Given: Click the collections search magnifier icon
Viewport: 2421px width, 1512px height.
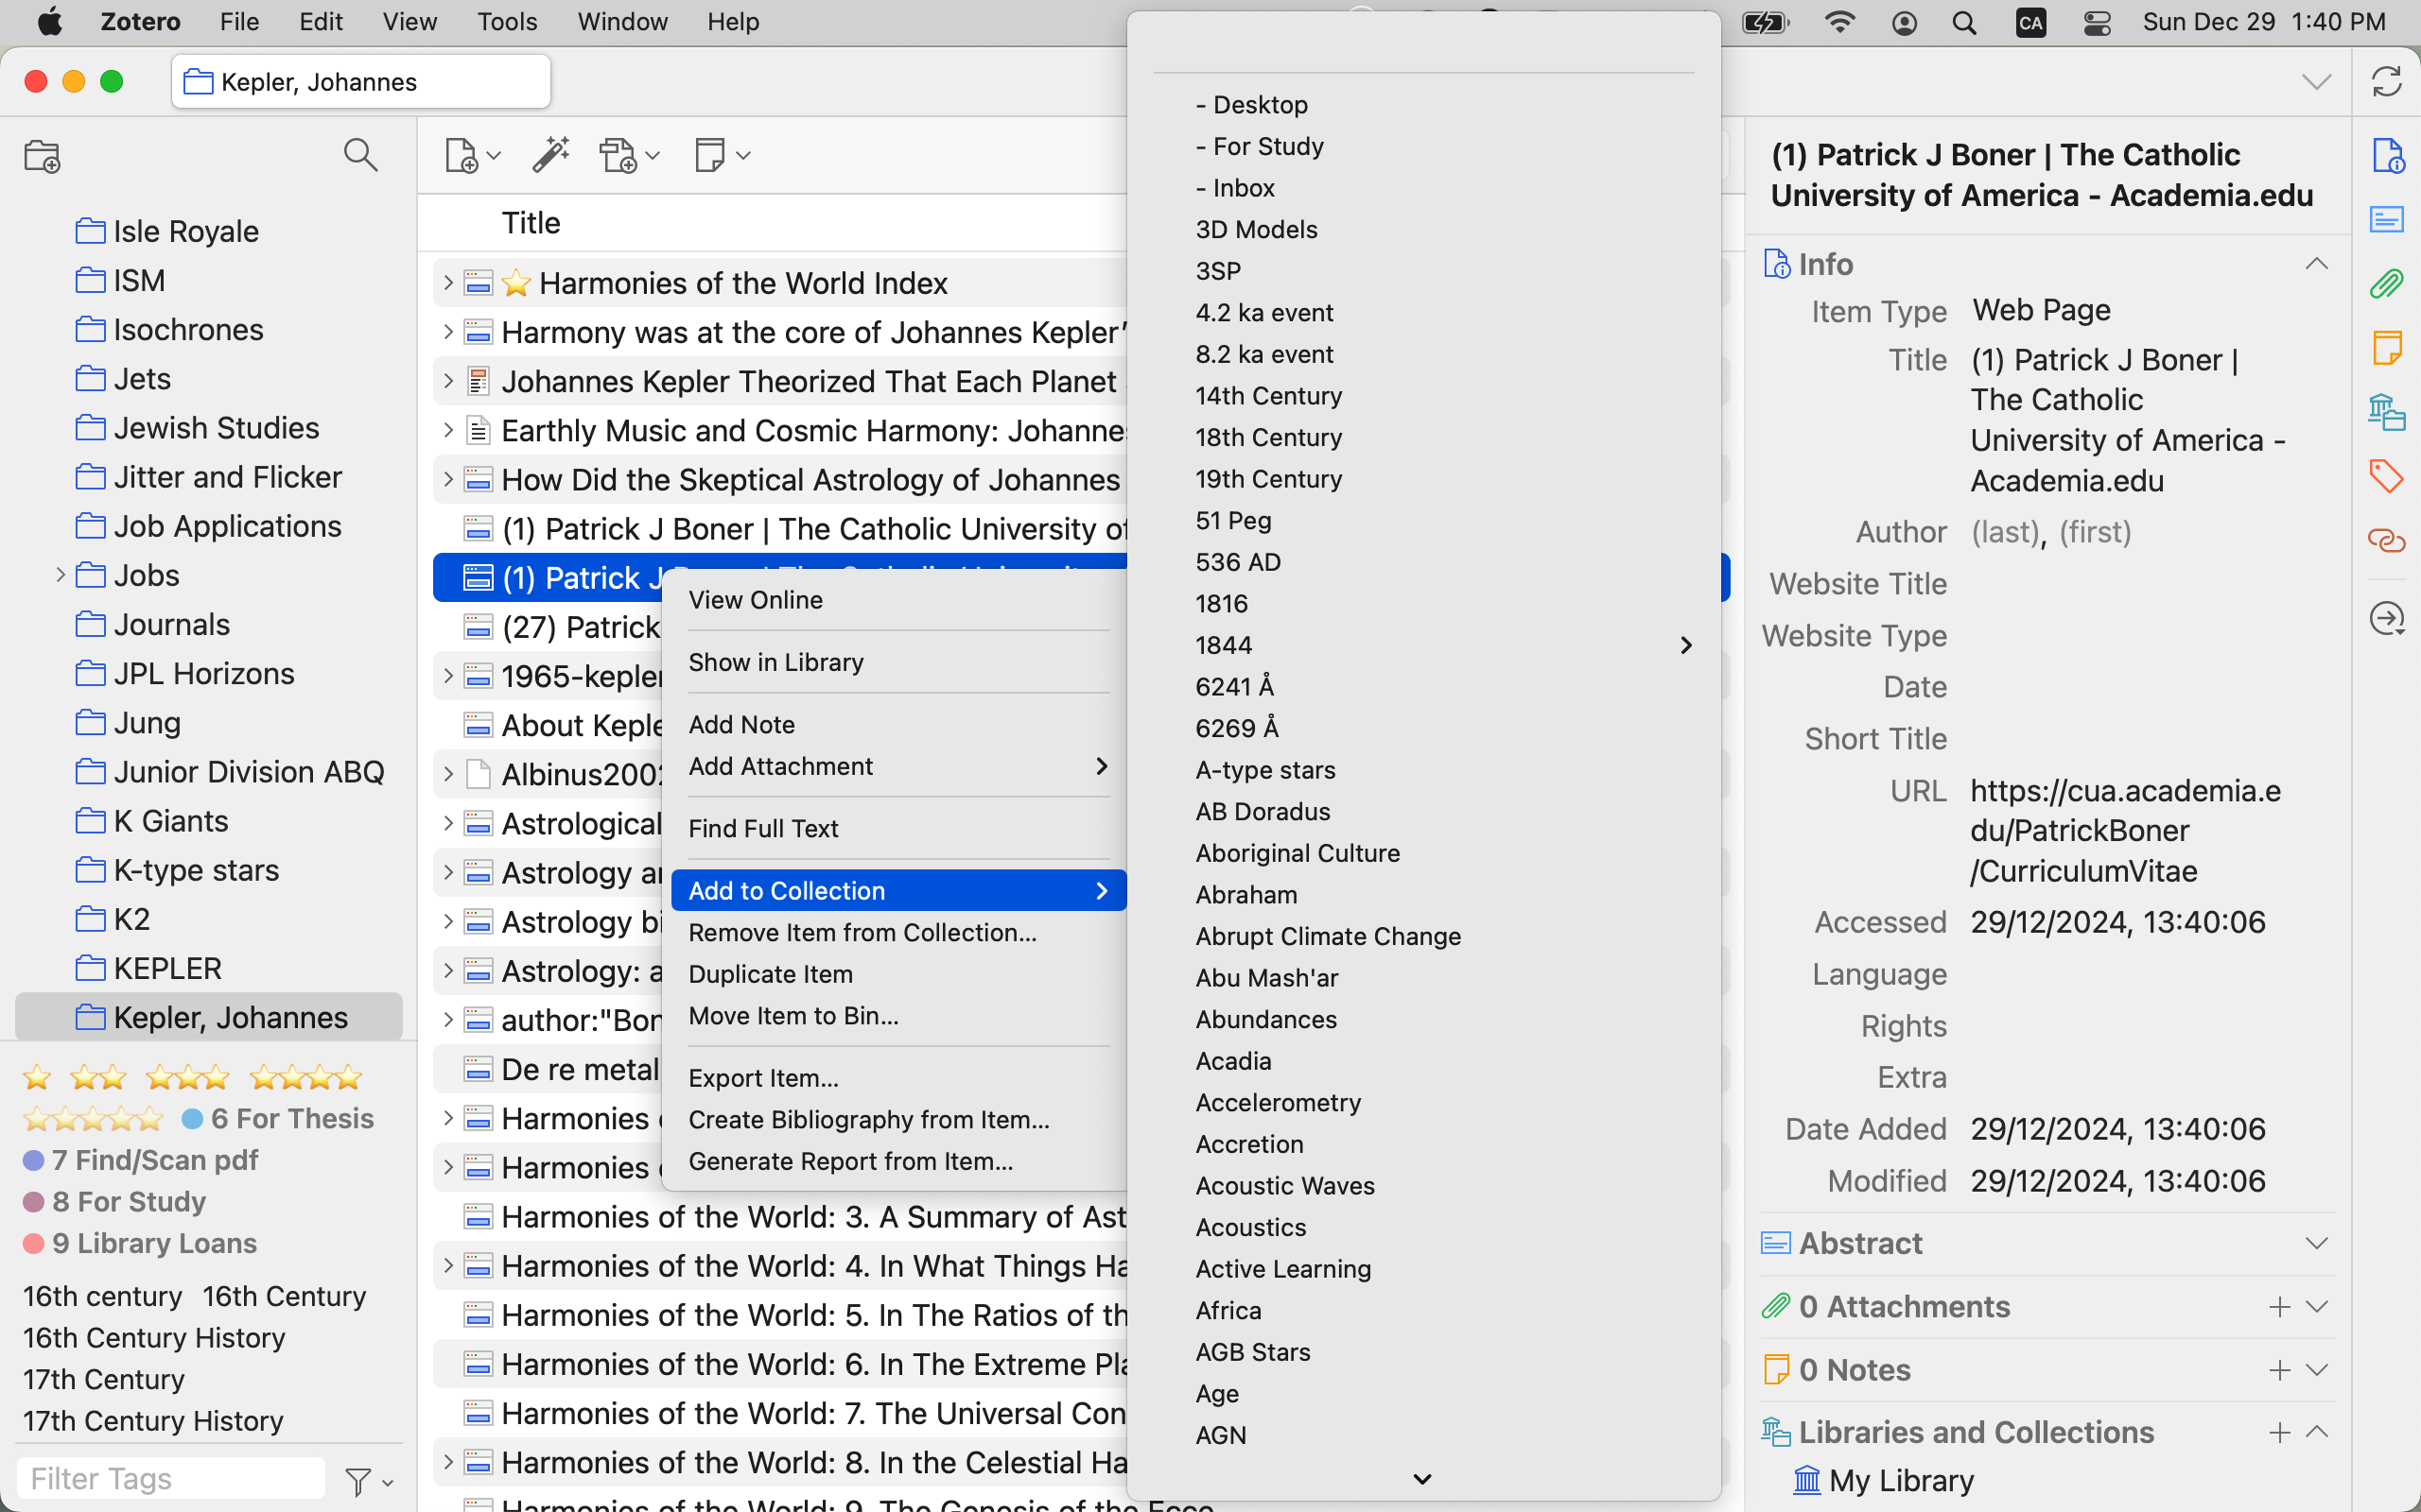Looking at the screenshot, I should [x=360, y=155].
